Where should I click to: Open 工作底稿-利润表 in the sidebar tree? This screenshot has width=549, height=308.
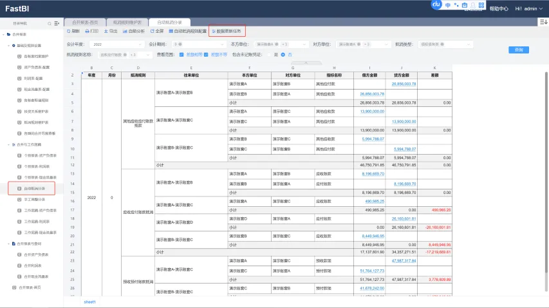click(37, 222)
